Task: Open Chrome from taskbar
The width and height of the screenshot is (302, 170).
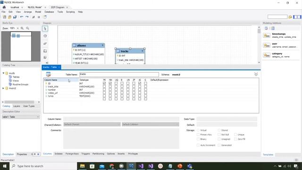Action: 112,166
